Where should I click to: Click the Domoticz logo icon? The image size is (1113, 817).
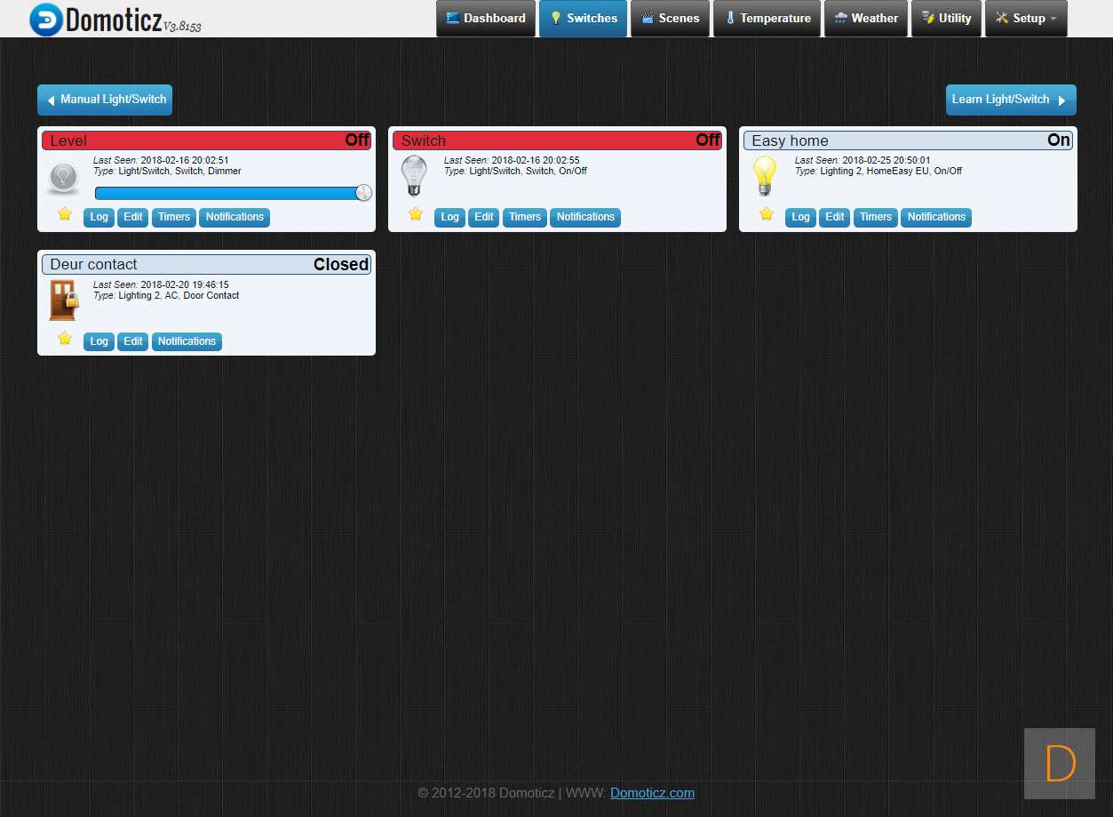(x=46, y=20)
